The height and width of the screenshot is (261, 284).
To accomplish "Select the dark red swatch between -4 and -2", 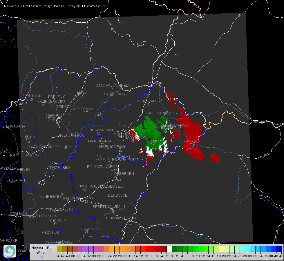I will [164, 249].
